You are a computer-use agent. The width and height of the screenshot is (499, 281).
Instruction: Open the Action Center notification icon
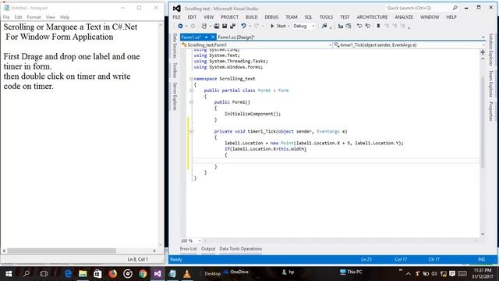tap(452, 274)
